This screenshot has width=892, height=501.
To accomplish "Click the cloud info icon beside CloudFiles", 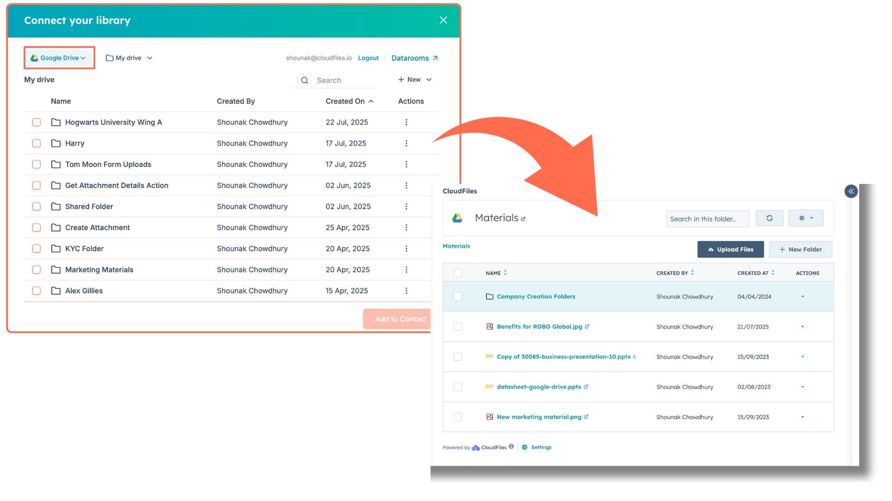I will pyautogui.click(x=511, y=446).
